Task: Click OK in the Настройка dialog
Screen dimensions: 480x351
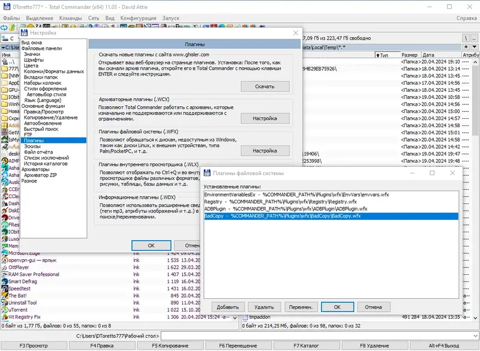Action: [151, 245]
